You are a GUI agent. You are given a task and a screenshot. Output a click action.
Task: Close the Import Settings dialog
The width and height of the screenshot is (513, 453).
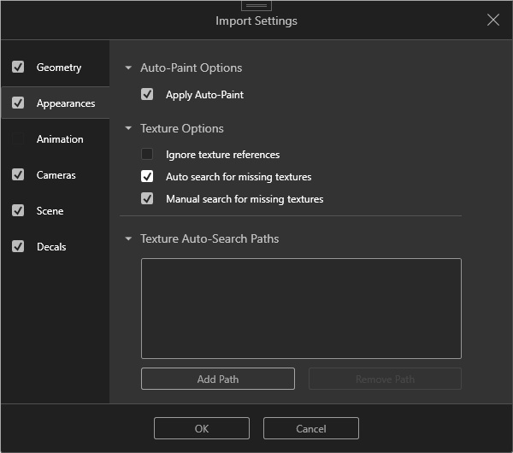[x=493, y=20]
